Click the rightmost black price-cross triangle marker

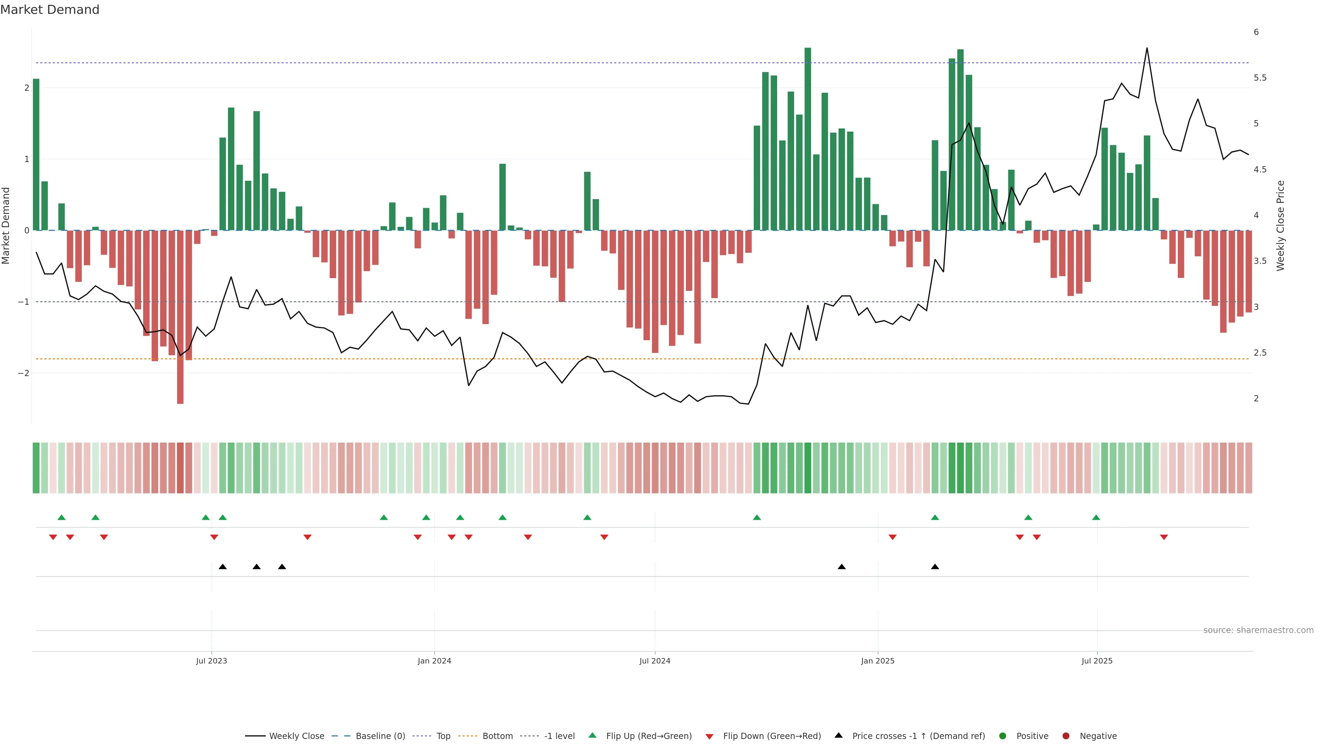(x=935, y=567)
